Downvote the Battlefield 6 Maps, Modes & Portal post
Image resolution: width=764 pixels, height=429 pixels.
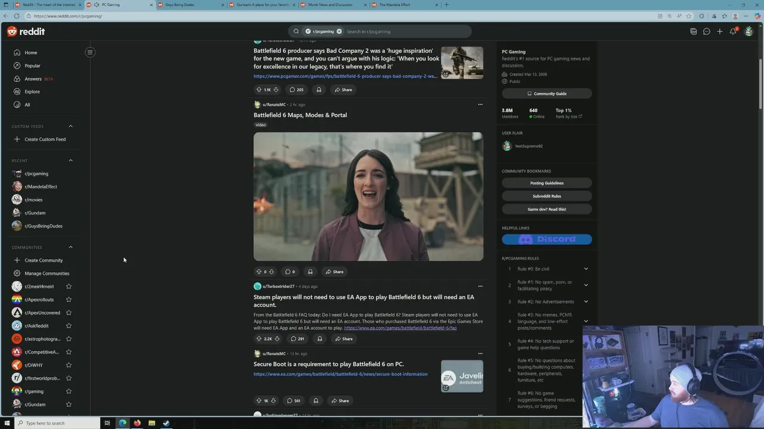point(272,272)
